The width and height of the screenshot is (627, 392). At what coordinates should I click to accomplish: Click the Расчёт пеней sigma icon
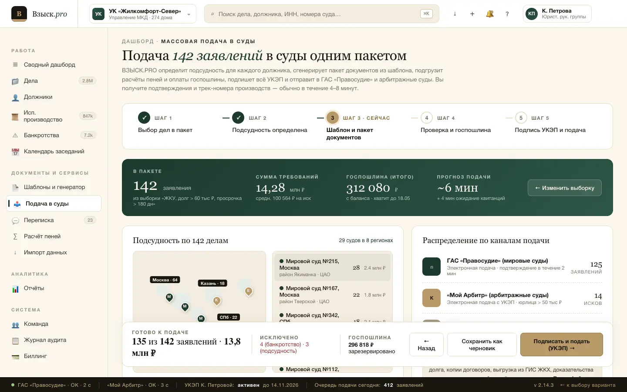[15, 237]
